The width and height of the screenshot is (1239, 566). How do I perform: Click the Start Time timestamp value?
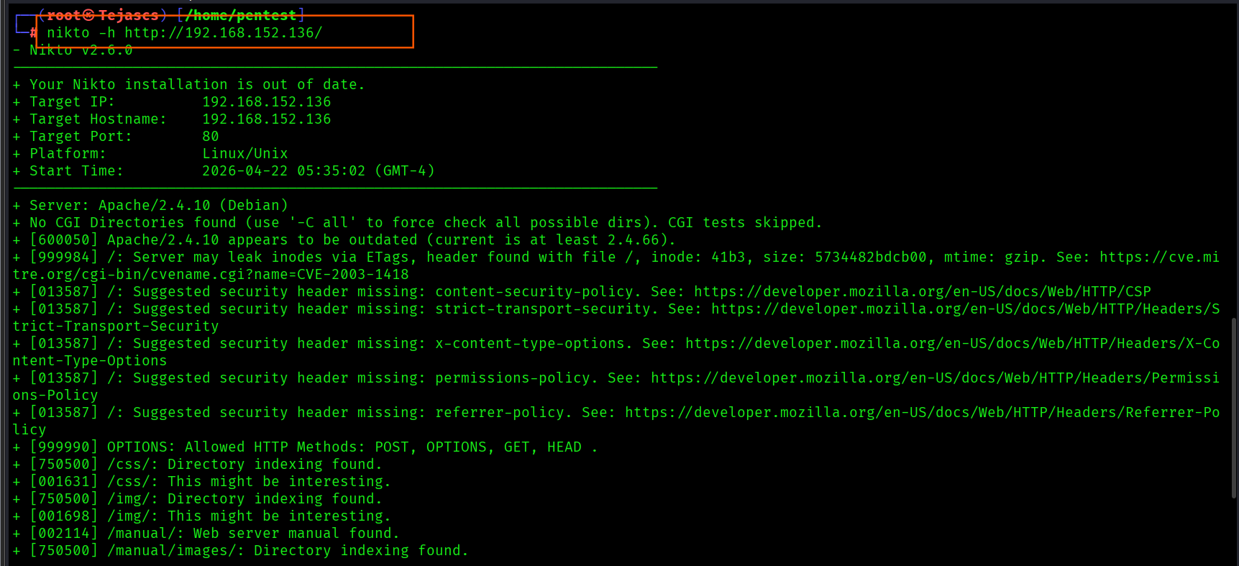tap(318, 170)
